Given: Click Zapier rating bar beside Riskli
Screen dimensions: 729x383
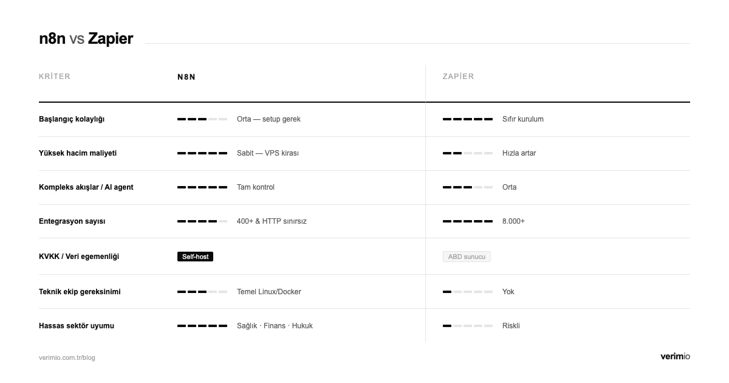Looking at the screenshot, I should (x=468, y=326).
